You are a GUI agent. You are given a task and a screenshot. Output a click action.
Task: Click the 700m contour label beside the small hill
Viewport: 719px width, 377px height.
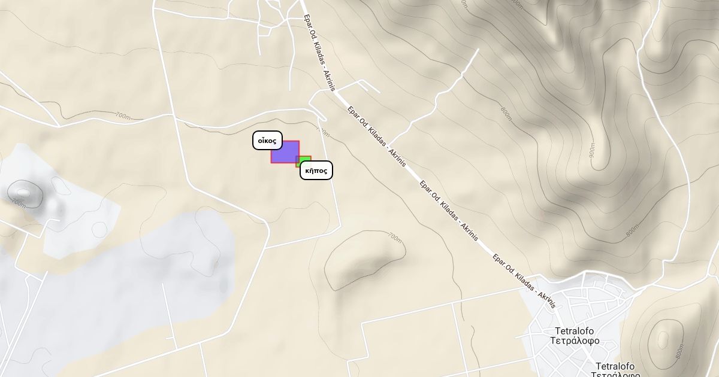pos(394,236)
